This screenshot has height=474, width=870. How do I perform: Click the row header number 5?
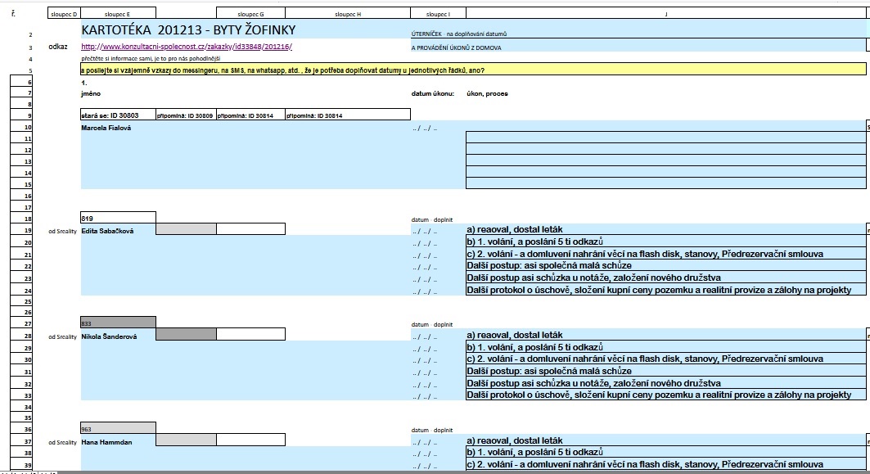[x=29, y=70]
